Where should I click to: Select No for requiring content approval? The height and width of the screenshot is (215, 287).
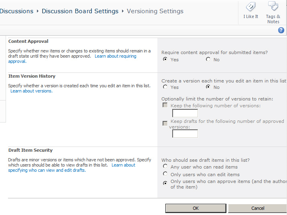(x=208, y=59)
